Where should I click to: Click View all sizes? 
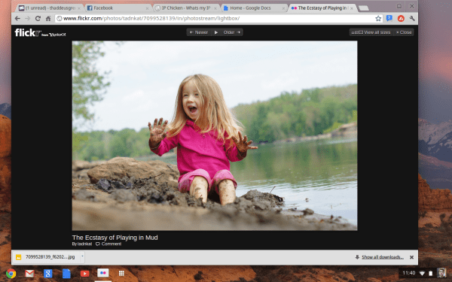click(x=371, y=32)
